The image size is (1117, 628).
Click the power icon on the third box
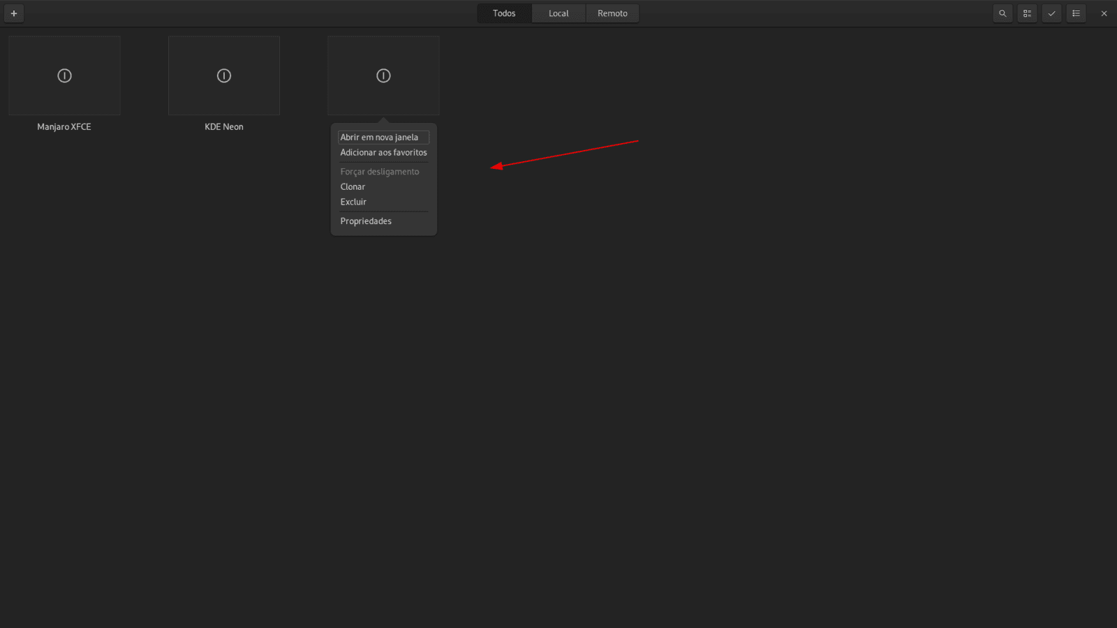click(x=383, y=75)
